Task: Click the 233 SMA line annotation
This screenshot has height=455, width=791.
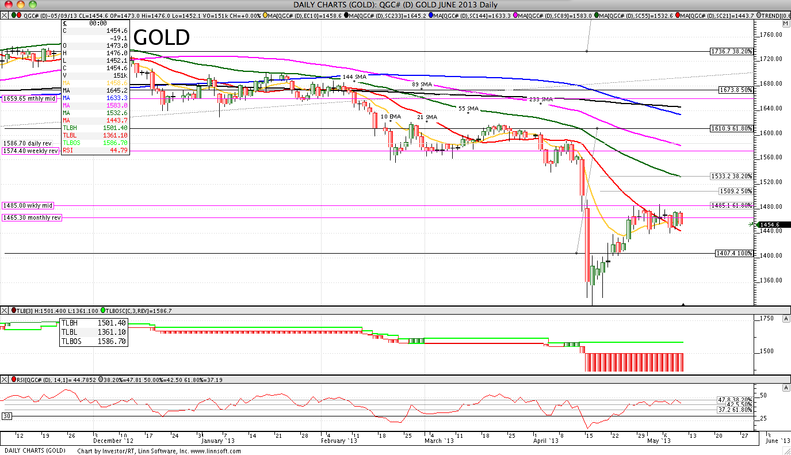Action: coord(541,99)
